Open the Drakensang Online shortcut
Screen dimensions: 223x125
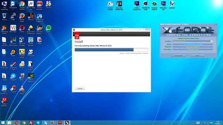(4, 30)
